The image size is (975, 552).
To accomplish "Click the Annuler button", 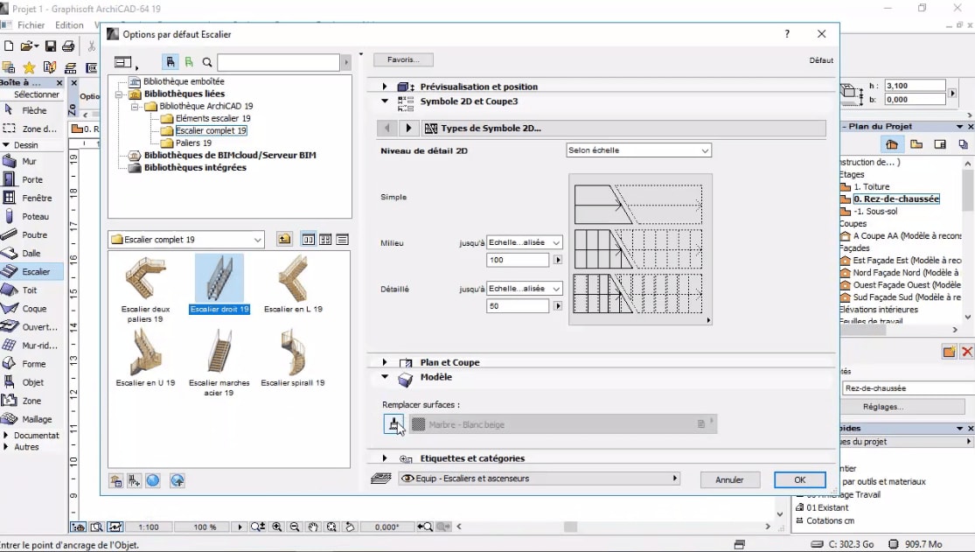I will click(729, 479).
